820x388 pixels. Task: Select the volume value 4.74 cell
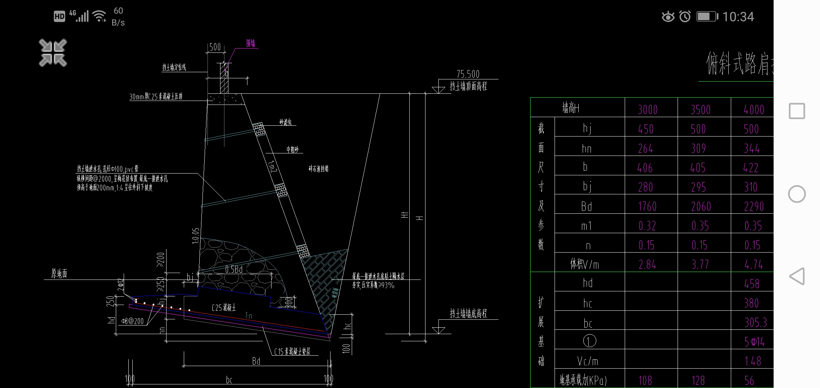tap(752, 262)
